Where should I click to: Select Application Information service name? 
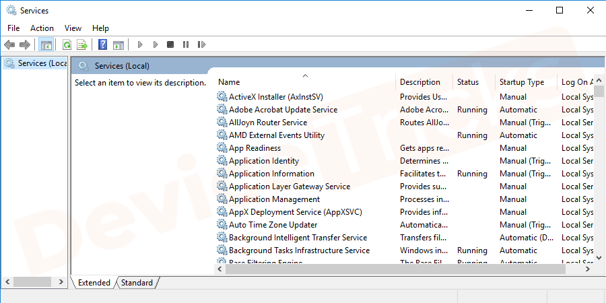(272, 173)
